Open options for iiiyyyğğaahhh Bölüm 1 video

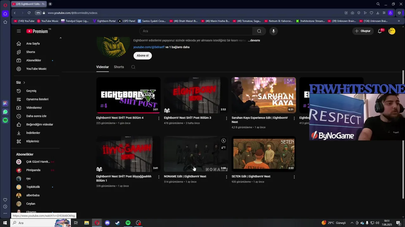[159, 177]
